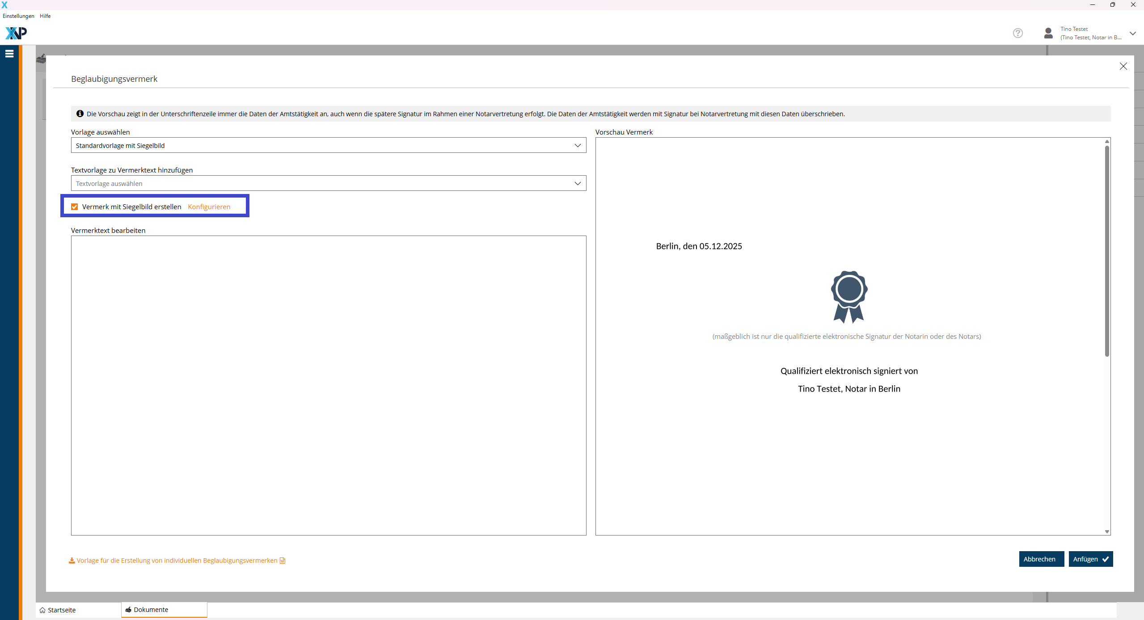
Task: Uncheck Vermerk mit Siegelbild erstellen
Action: coord(75,207)
